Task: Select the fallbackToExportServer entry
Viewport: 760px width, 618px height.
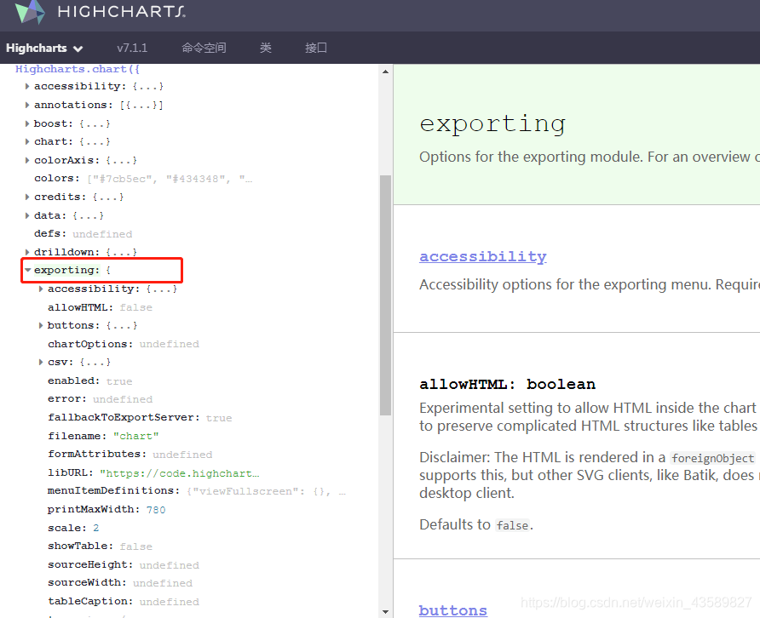Action: pos(124,417)
